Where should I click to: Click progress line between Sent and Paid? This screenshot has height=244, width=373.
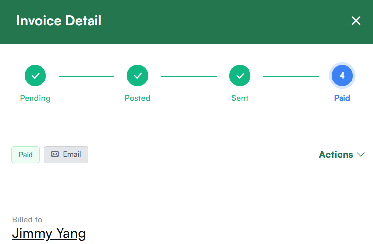pos(291,76)
